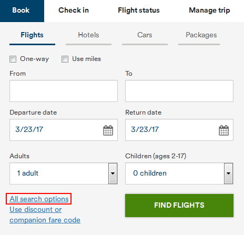Open the Flight status tab
The image size is (244, 235).
point(139,11)
